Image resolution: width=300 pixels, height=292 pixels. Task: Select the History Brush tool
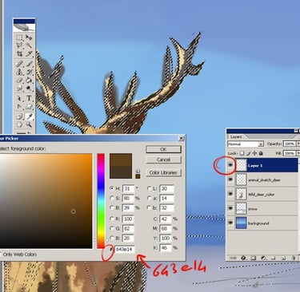click(x=29, y=72)
